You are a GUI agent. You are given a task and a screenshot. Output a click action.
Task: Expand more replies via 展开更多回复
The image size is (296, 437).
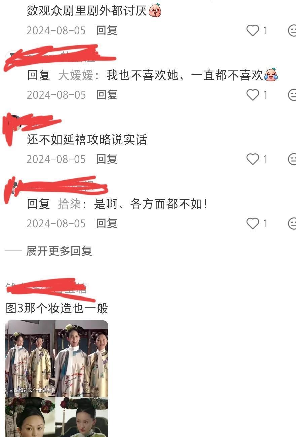59,251
